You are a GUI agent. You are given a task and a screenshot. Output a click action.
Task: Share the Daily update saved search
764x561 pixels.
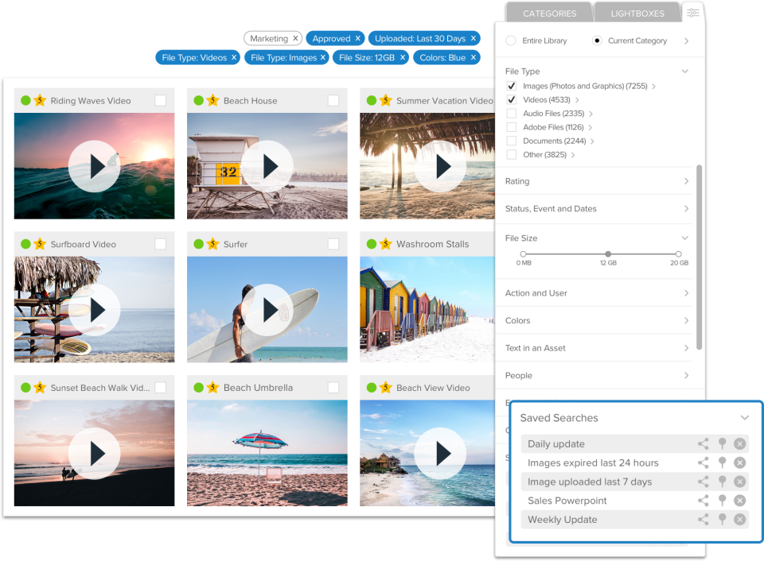pyautogui.click(x=703, y=444)
